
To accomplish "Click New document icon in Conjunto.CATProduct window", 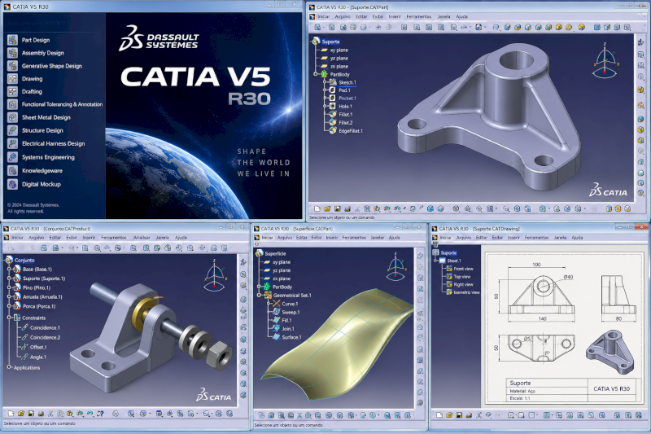I will pyautogui.click(x=11, y=414).
